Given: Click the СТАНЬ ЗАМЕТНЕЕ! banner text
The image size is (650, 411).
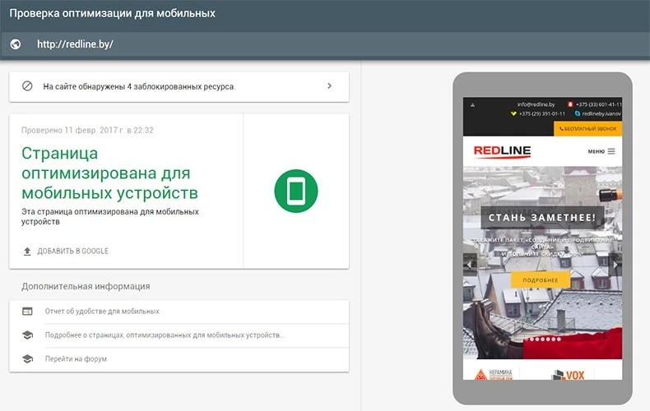Looking at the screenshot, I should point(542,218).
